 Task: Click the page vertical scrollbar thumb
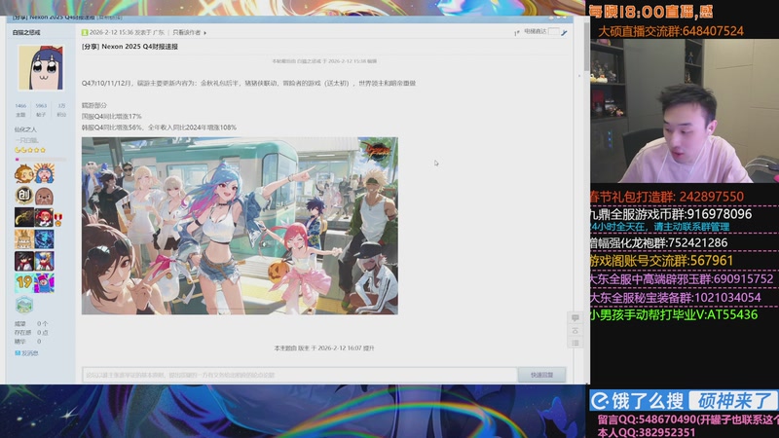tap(587, 46)
